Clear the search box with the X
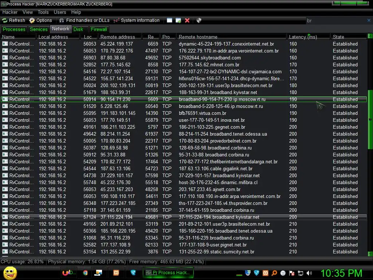The width and height of the screenshot is (373, 280). pos(369,20)
